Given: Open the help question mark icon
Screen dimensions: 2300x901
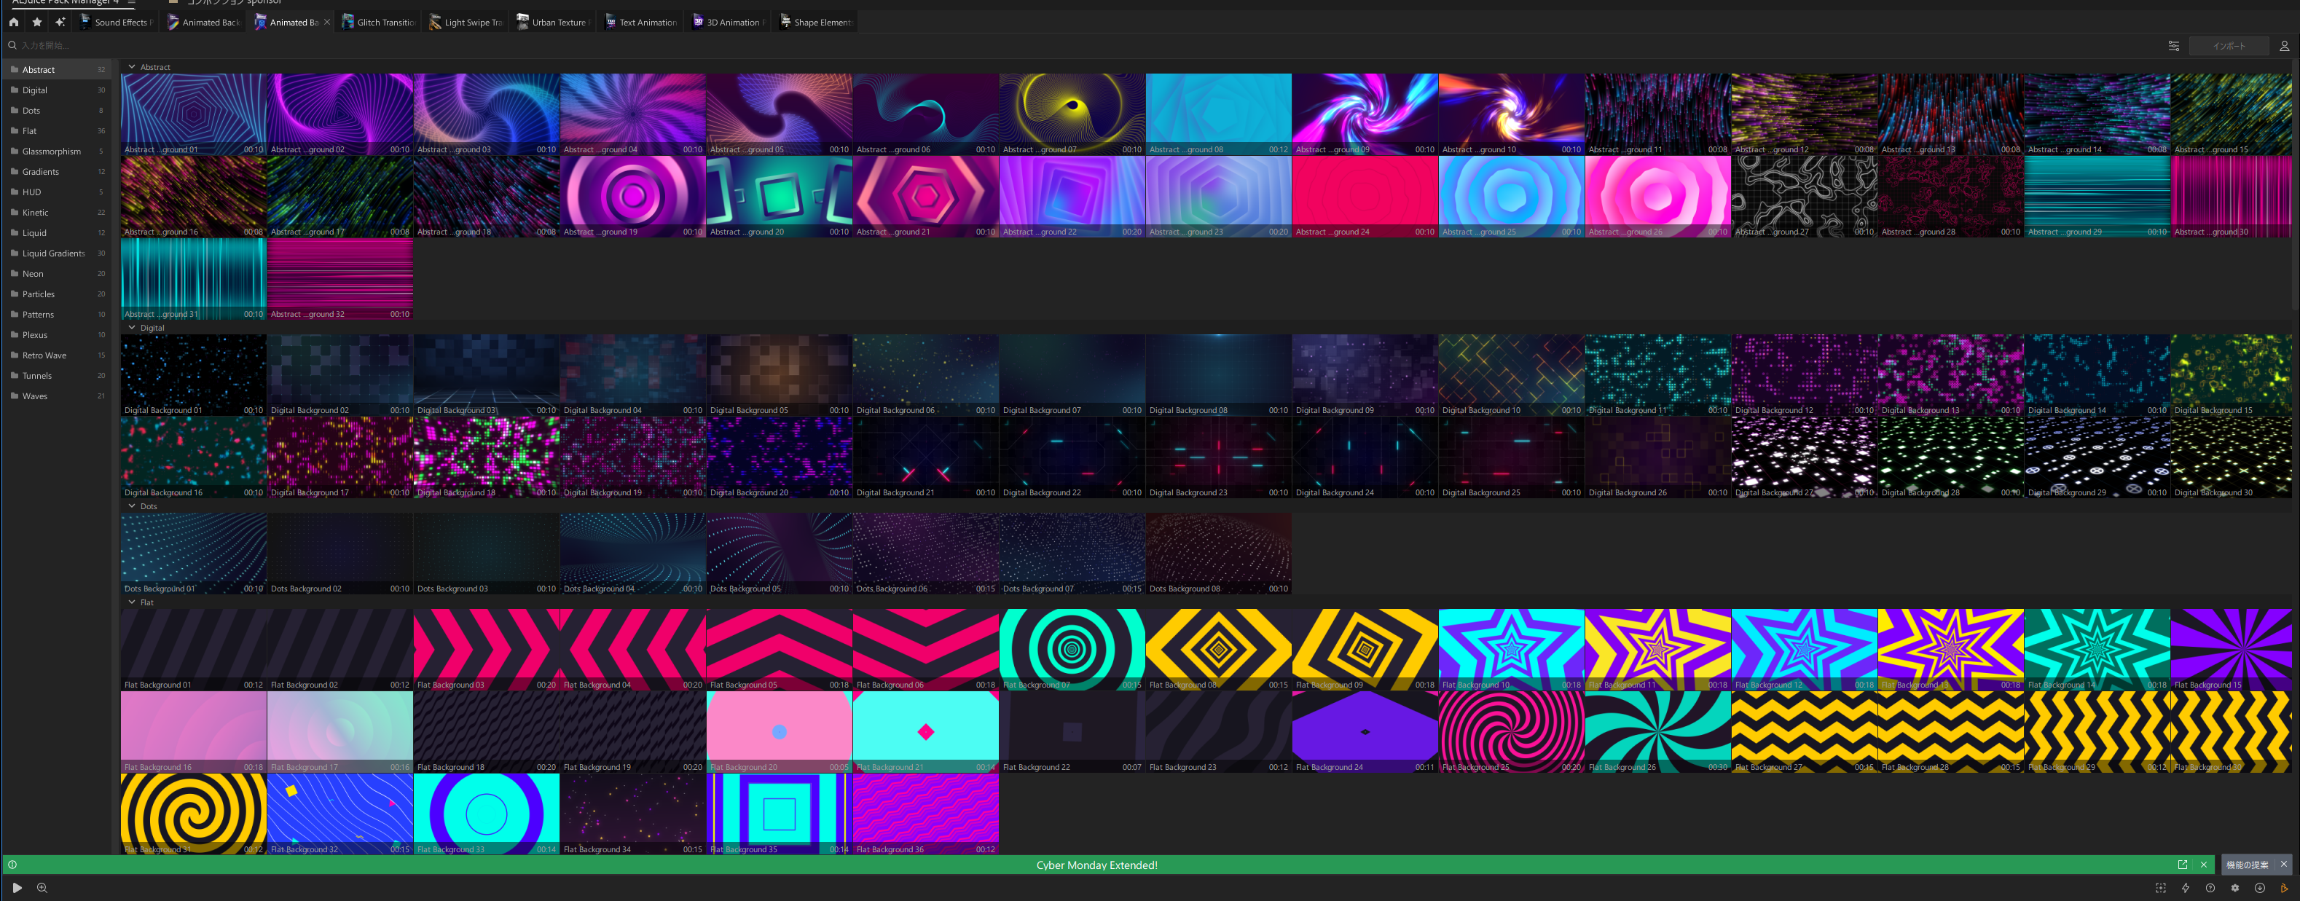Looking at the screenshot, I should point(2210,888).
